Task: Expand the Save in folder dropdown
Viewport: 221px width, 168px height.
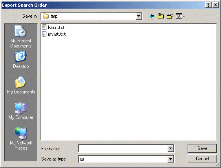Action: tap(139, 16)
